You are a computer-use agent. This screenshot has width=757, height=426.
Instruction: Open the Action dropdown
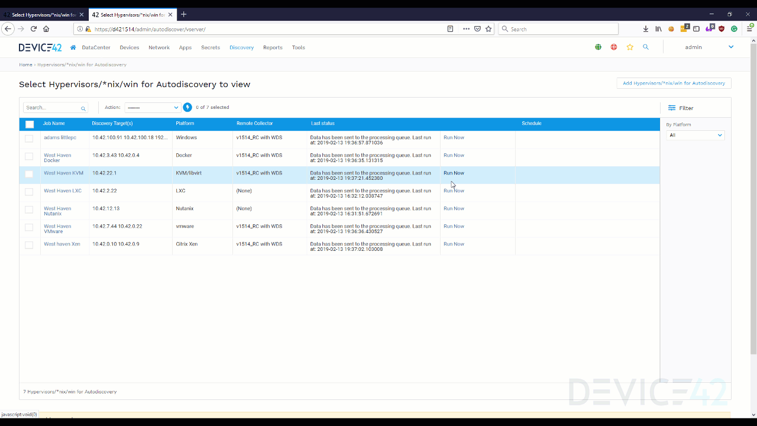coord(152,107)
